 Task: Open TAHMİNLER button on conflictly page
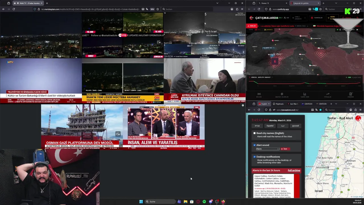tap(317, 18)
